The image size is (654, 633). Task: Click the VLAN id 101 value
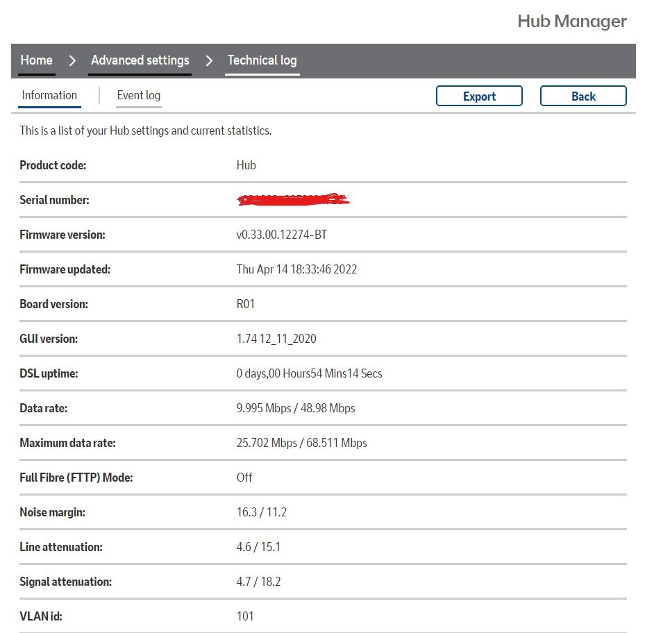(245, 616)
